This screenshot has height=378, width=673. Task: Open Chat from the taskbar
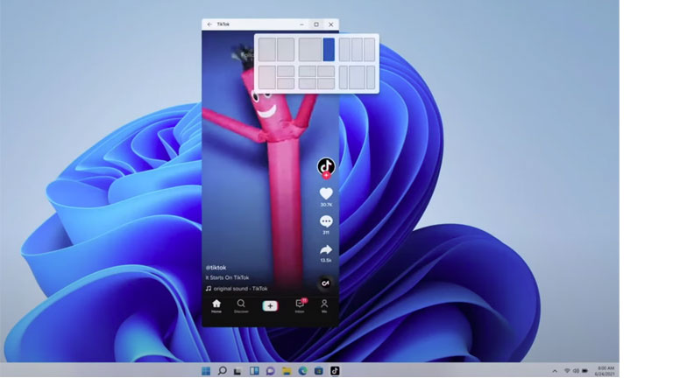coord(270,371)
